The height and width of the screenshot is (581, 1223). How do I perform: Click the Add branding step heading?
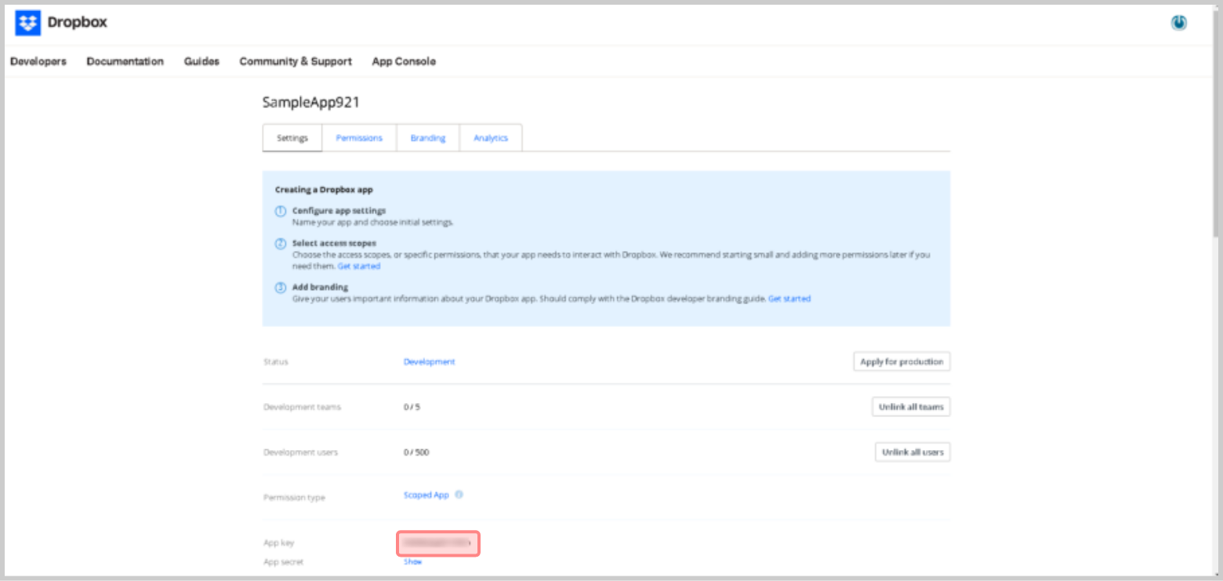tap(320, 288)
